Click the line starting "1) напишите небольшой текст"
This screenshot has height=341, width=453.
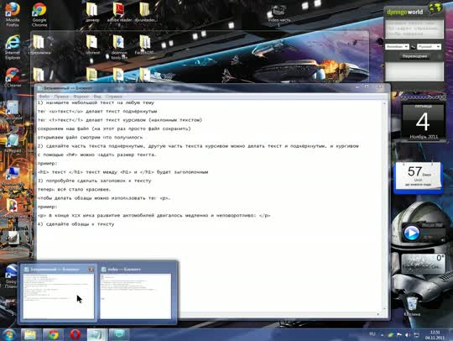pyautogui.click(x=96, y=102)
